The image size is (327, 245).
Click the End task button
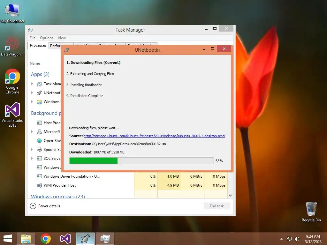tap(217, 206)
